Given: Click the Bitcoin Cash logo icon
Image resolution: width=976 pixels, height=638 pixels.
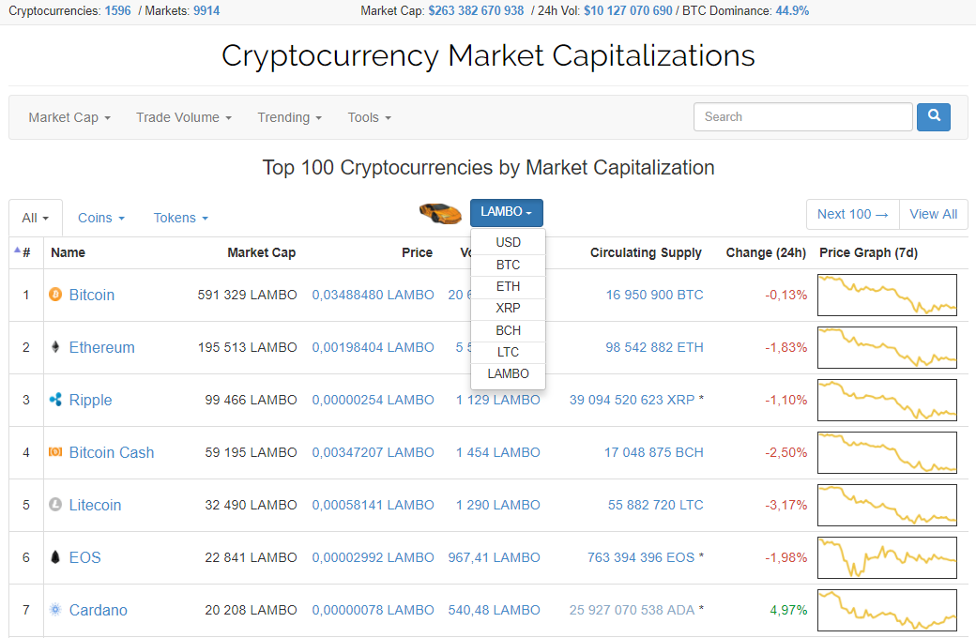Looking at the screenshot, I should [55, 452].
